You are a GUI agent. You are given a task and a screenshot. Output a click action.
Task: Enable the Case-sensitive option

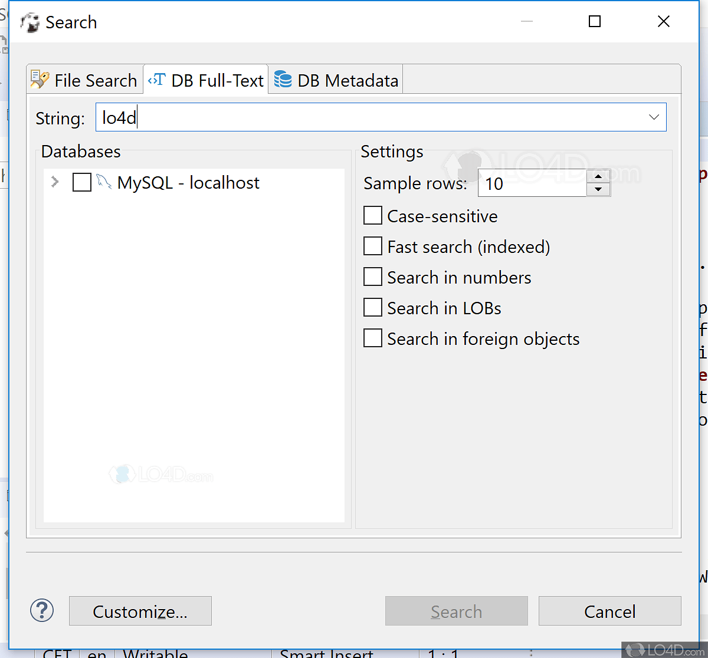[x=372, y=215]
